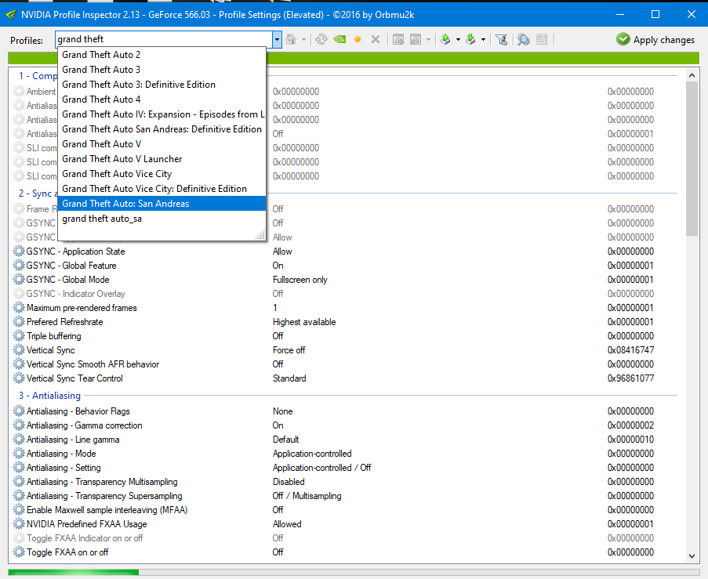This screenshot has width=708, height=579.
Task: Select Grand Theft Auto V from list
Action: 102,144
